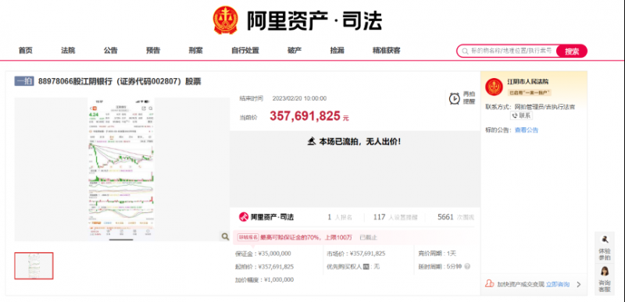Click the red court emblem logo at top
This screenshot has width=625, height=302.
(225, 20)
